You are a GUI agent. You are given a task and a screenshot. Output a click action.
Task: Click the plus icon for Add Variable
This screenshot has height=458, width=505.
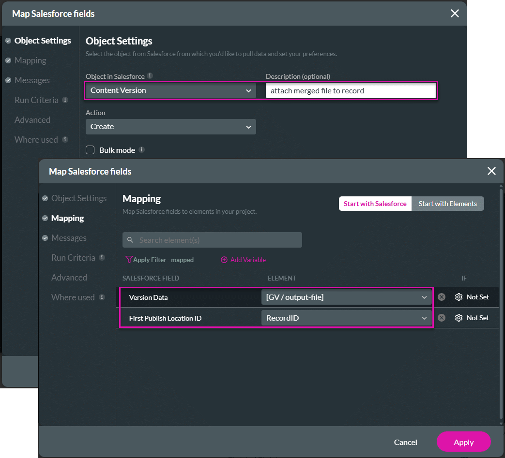point(224,260)
